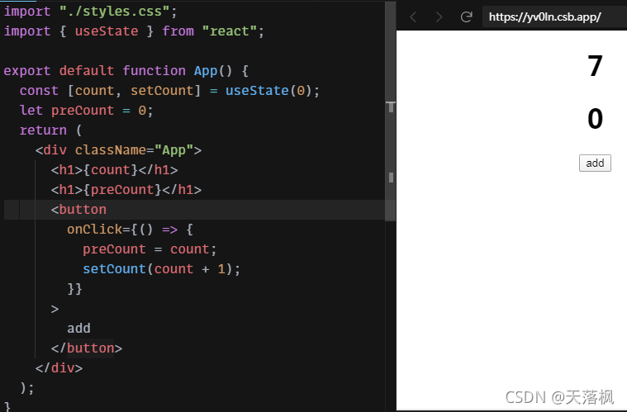This screenshot has height=412, width=627.
Task: Reload the preview with the refresh icon
Action: tap(466, 17)
